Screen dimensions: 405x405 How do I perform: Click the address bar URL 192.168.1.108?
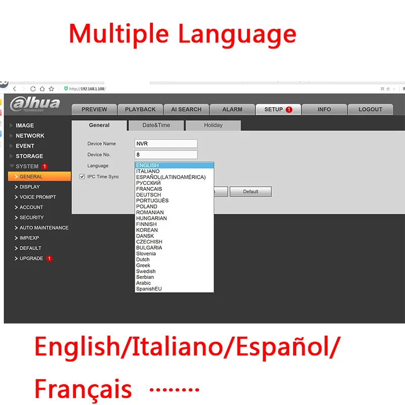pos(88,89)
